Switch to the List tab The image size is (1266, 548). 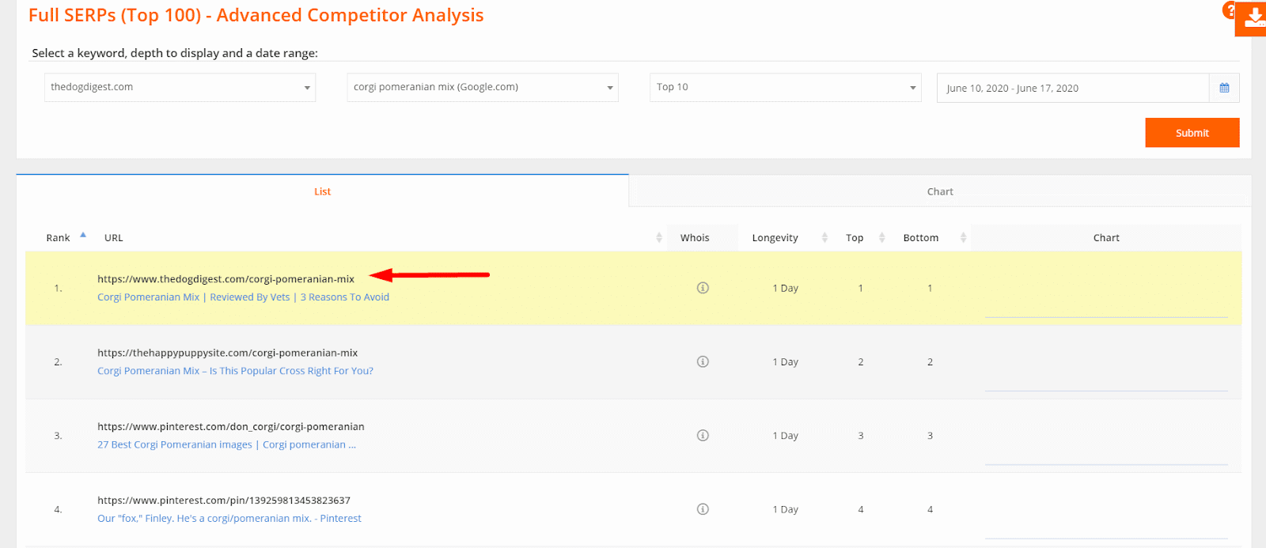(322, 191)
